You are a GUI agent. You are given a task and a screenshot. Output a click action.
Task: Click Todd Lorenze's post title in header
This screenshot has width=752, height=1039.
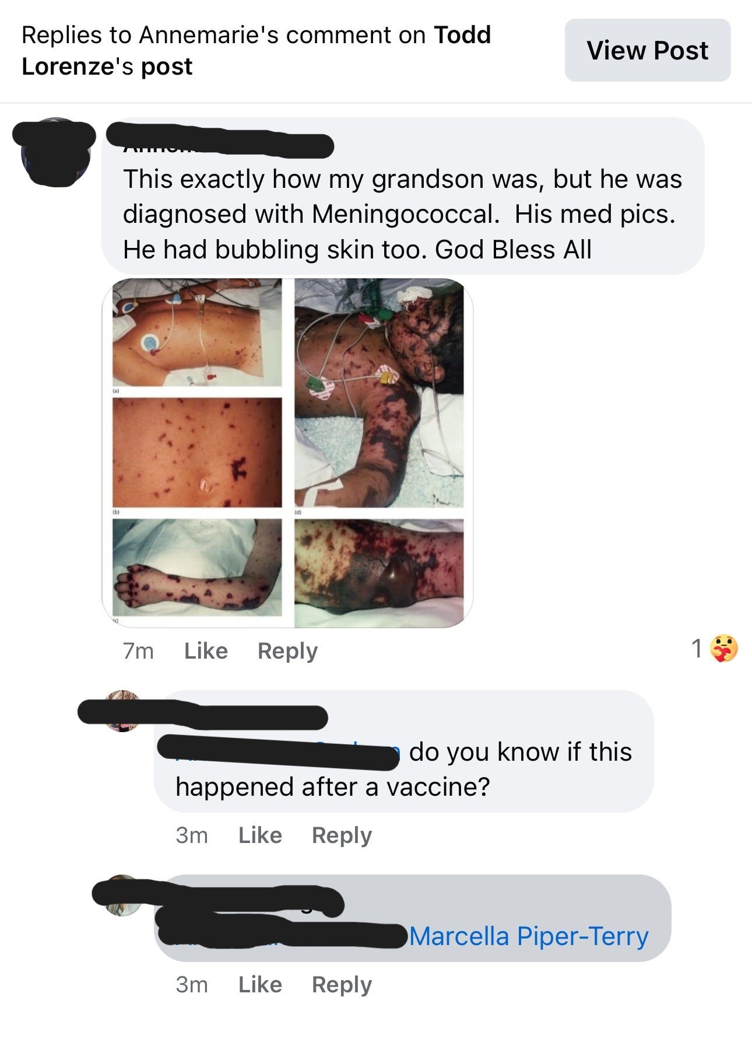(x=256, y=51)
